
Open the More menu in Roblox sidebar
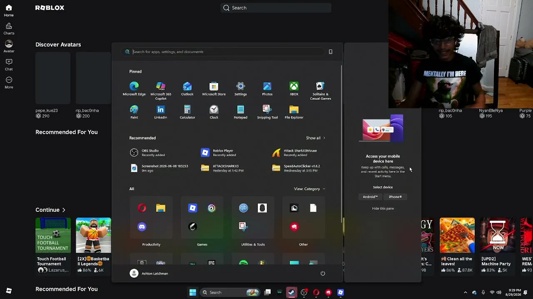[x=9, y=83]
